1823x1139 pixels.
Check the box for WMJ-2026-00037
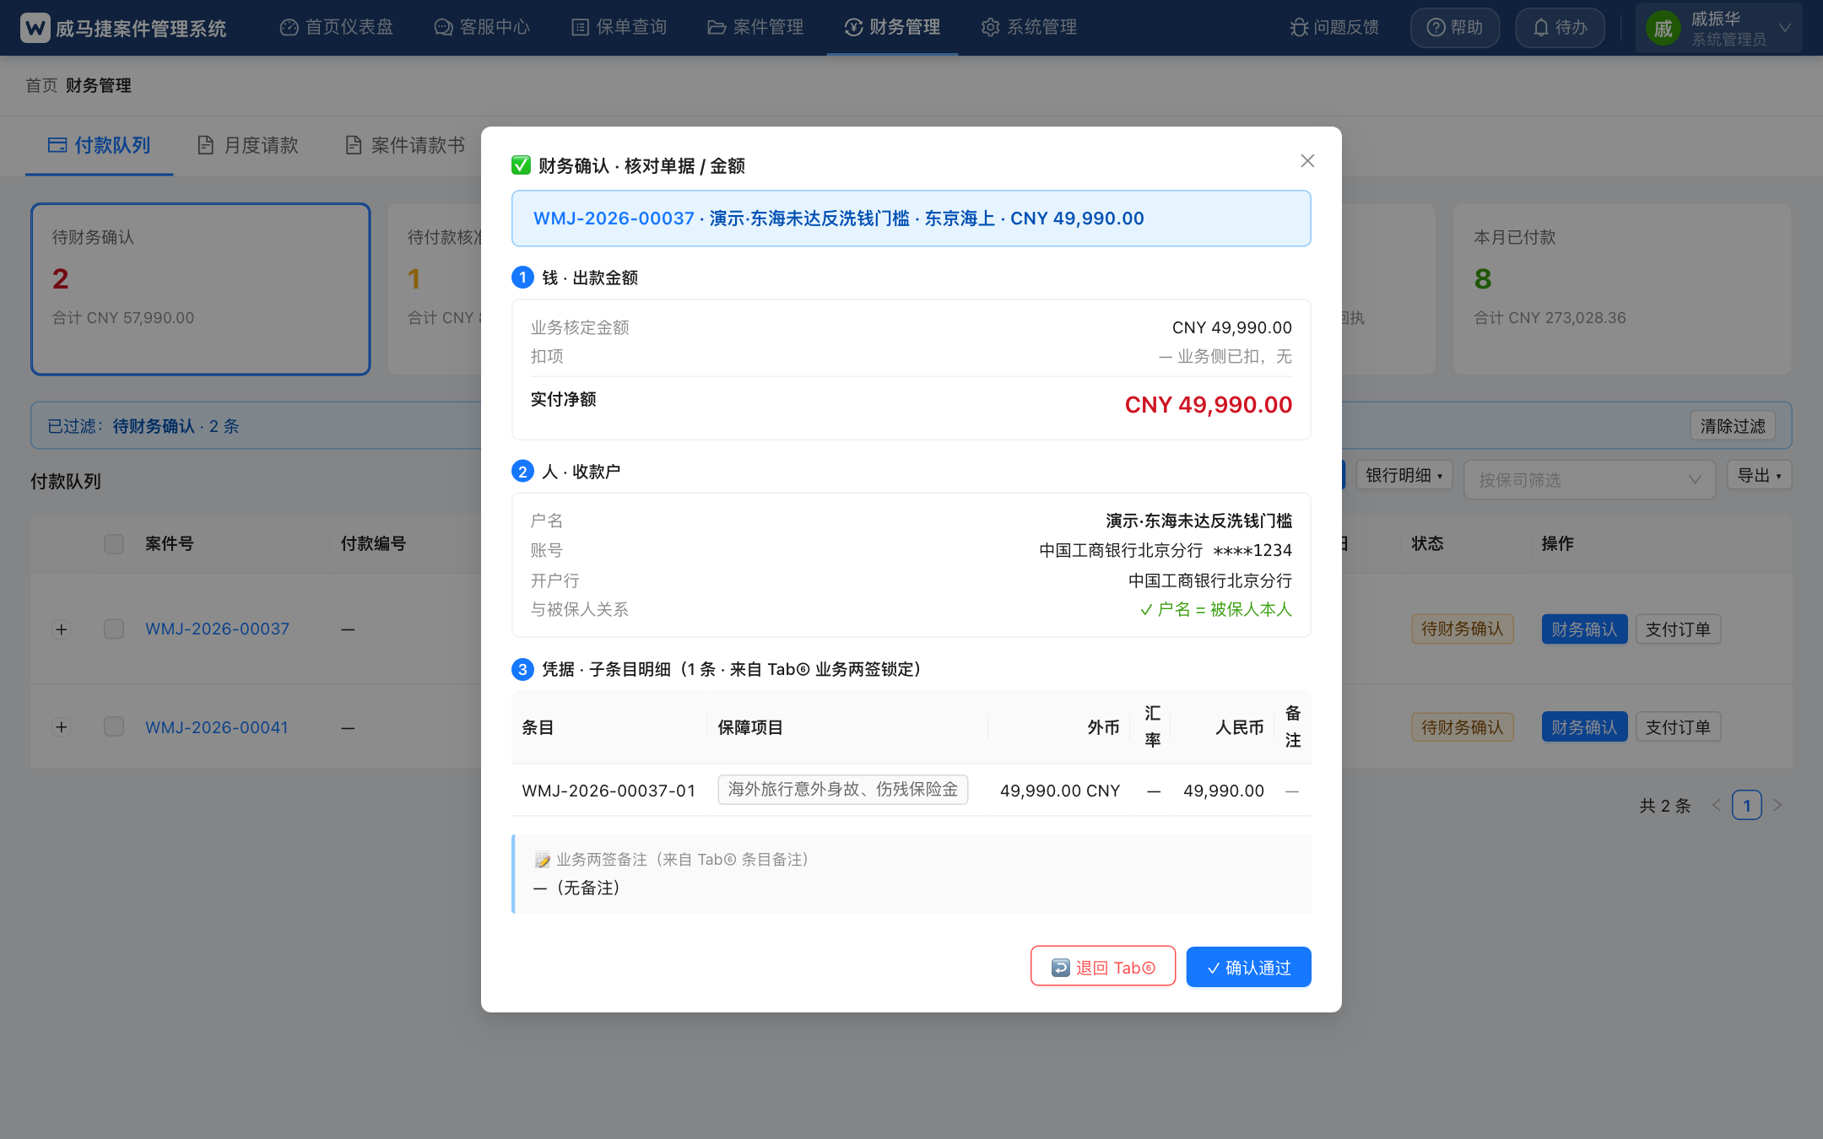(114, 629)
